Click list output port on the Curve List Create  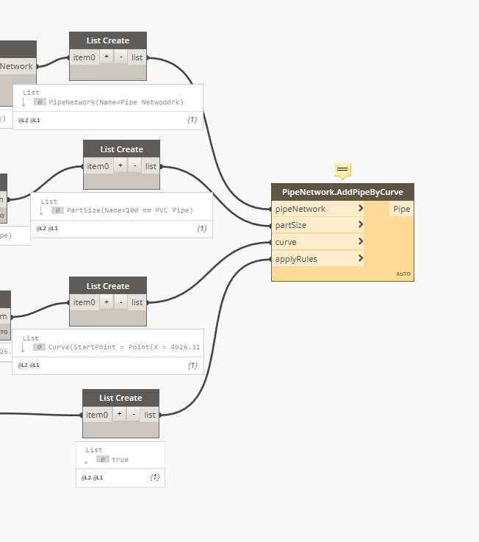point(137,302)
